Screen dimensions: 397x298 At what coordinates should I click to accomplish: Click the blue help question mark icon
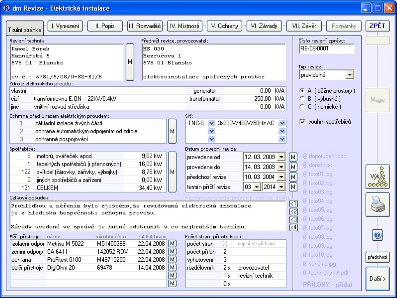click(377, 235)
